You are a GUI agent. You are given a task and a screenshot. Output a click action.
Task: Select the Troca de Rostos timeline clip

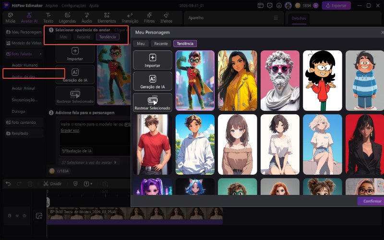(135, 216)
